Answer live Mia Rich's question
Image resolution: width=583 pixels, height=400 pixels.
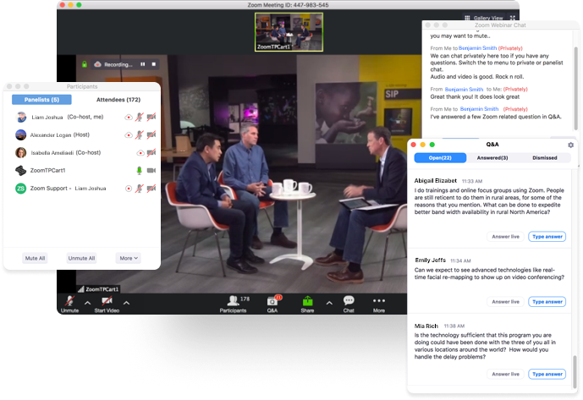(x=505, y=374)
